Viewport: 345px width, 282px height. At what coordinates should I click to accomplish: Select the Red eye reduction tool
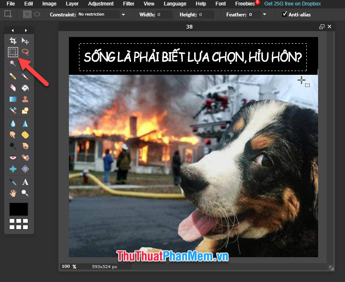(13, 158)
